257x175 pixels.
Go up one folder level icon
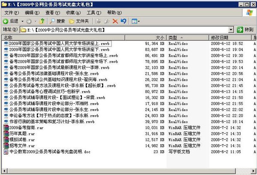tap(42, 21)
